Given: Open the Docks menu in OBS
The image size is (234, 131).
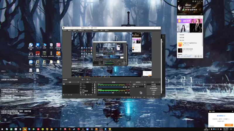Looking at the screenshot, I should coord(81,30).
